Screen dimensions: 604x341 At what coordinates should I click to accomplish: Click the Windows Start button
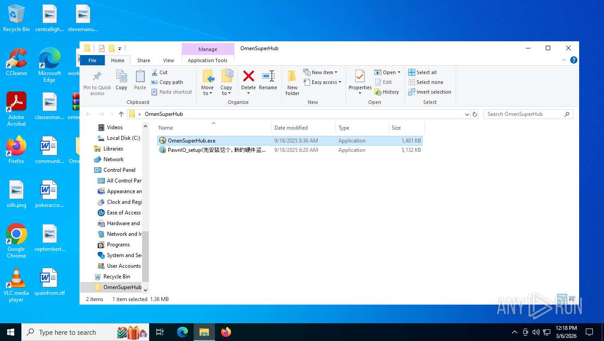(11, 332)
